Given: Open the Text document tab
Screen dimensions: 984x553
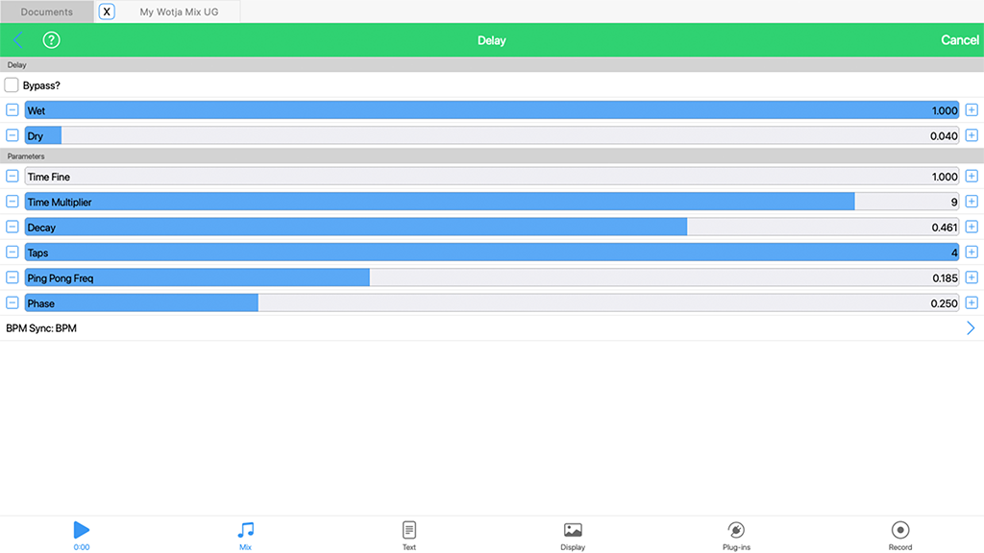Looking at the screenshot, I should point(409,535).
